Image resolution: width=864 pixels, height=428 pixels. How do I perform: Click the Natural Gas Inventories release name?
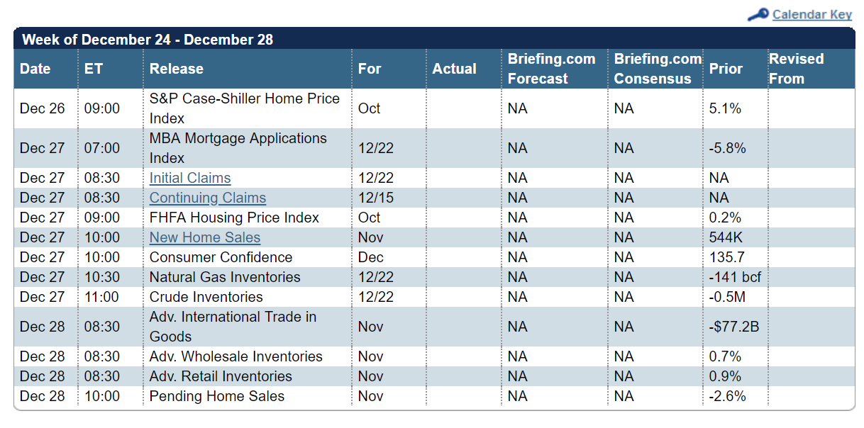point(225,277)
